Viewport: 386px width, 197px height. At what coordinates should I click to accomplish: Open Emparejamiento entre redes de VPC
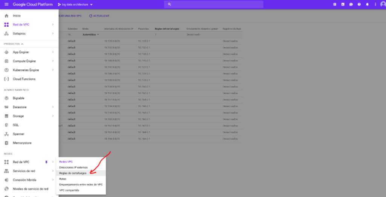pyautogui.click(x=81, y=185)
